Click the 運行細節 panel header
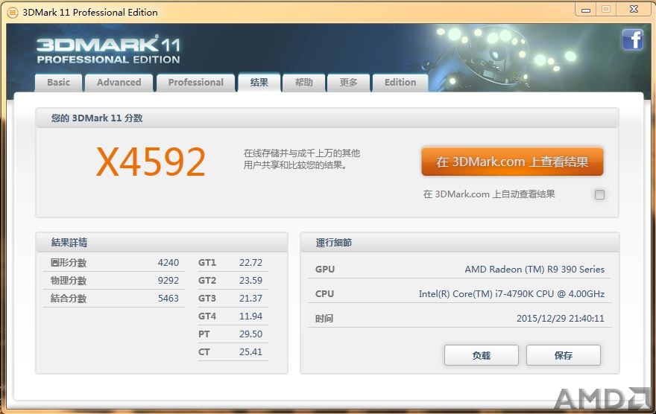The image size is (656, 414). click(459, 242)
